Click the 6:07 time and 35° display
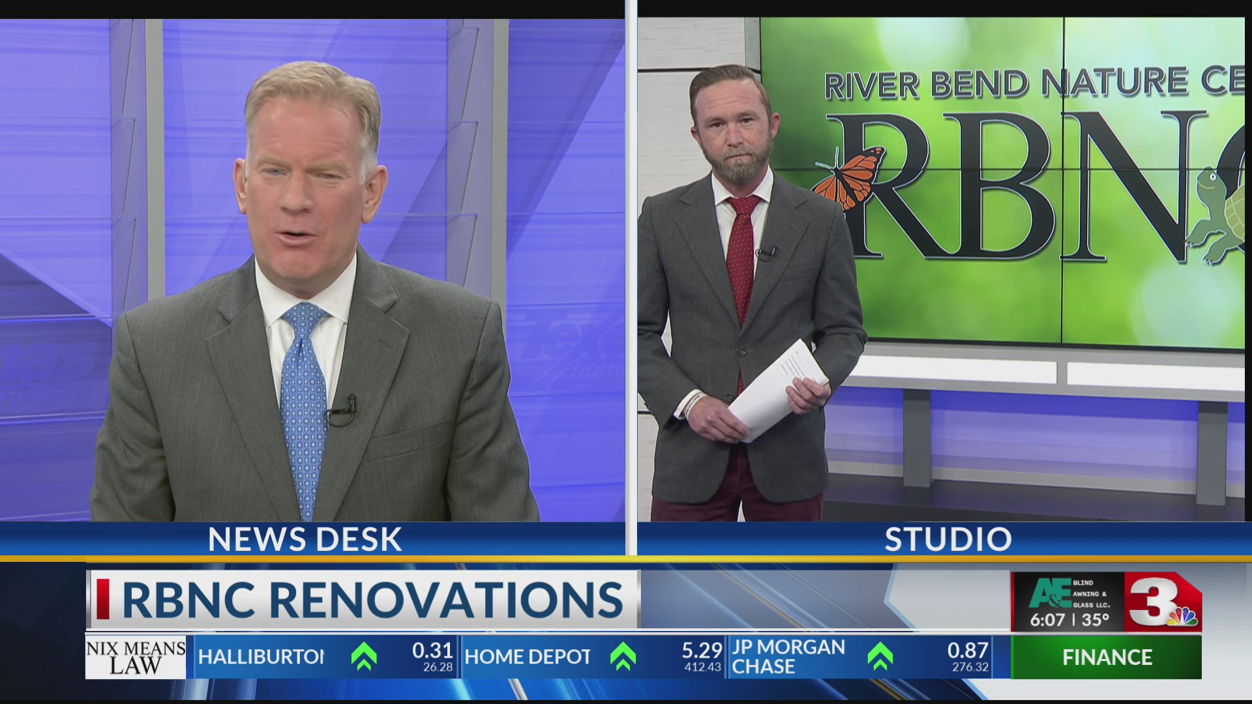The width and height of the screenshot is (1252, 704). [x=1069, y=620]
